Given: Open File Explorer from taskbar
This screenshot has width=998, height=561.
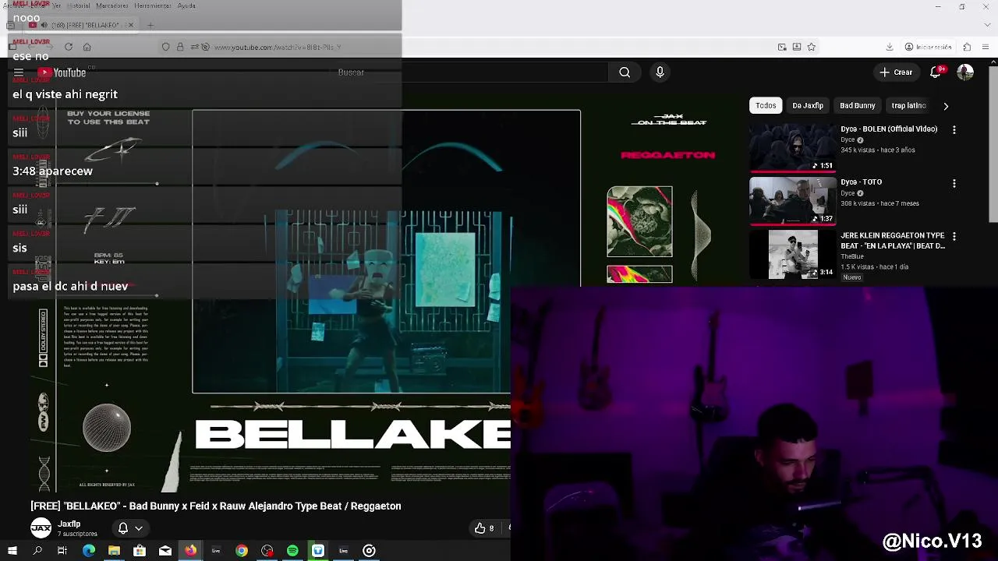Looking at the screenshot, I should point(114,551).
